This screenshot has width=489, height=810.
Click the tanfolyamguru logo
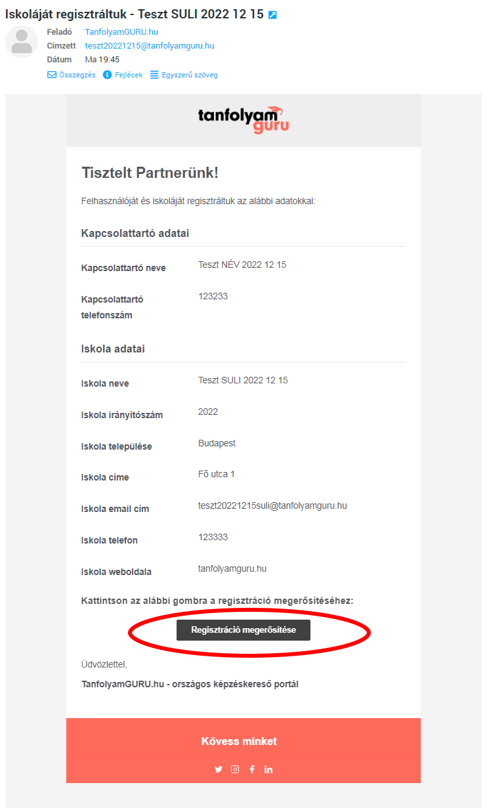244,119
